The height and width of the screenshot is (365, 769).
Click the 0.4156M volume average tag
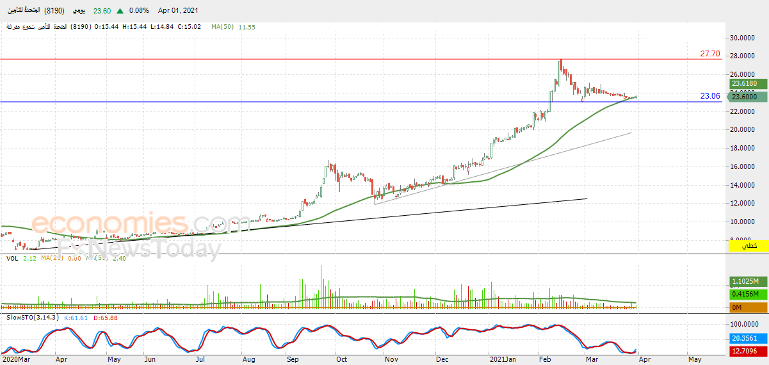pos(748,294)
